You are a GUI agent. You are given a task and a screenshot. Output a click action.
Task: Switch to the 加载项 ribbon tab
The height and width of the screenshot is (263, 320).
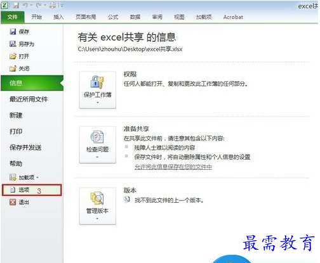204,17
